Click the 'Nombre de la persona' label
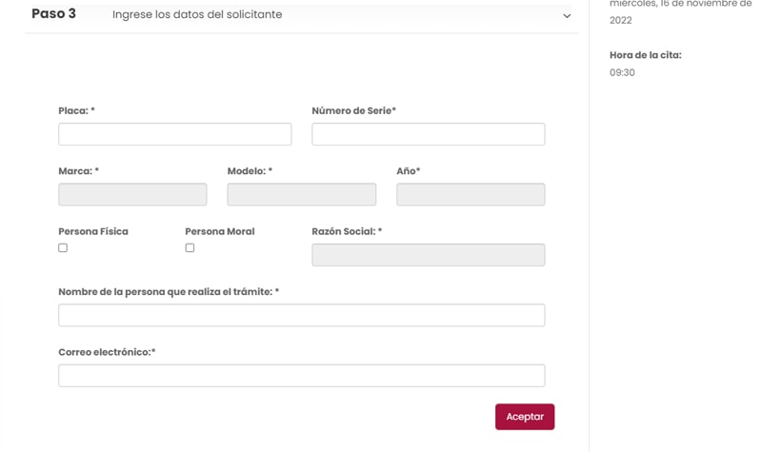The width and height of the screenshot is (762, 452). tap(169, 292)
